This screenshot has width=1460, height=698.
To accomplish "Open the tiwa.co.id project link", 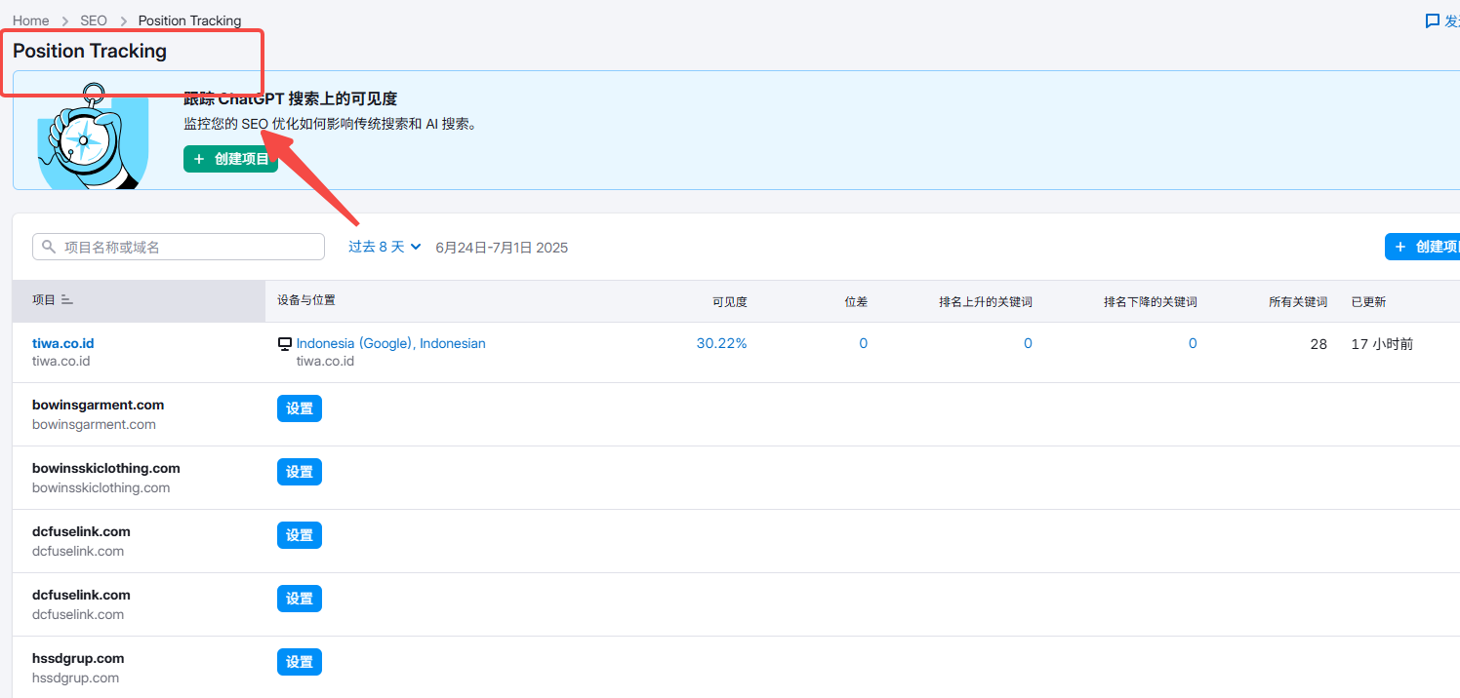I will click(x=62, y=343).
